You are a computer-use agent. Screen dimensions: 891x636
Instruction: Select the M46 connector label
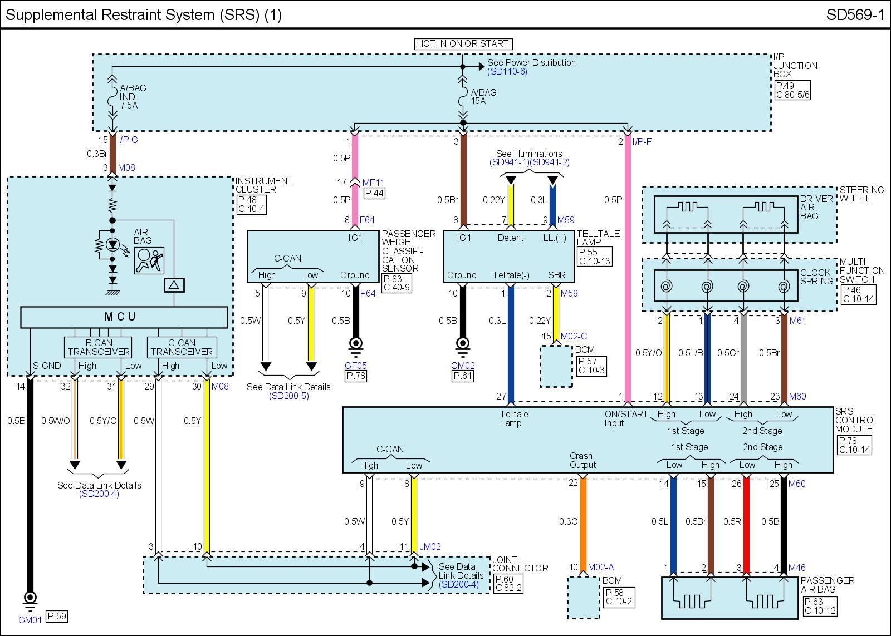(797, 568)
